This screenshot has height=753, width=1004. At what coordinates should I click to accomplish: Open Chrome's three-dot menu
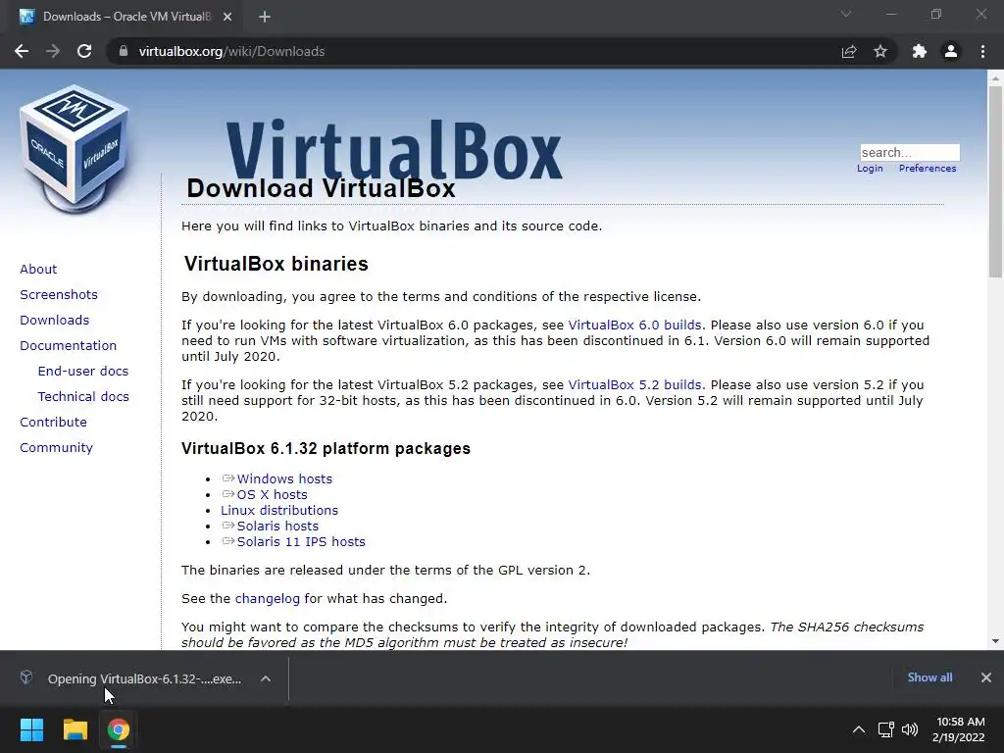982,51
